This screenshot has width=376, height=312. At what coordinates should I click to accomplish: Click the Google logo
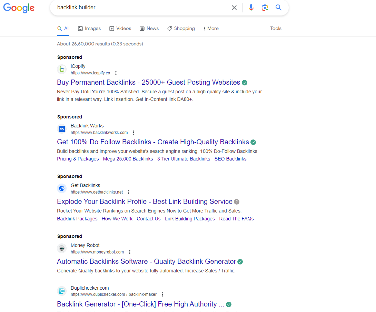click(19, 8)
